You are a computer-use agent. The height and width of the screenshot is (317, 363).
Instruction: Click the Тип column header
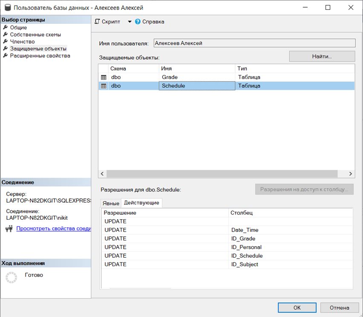(x=295, y=69)
